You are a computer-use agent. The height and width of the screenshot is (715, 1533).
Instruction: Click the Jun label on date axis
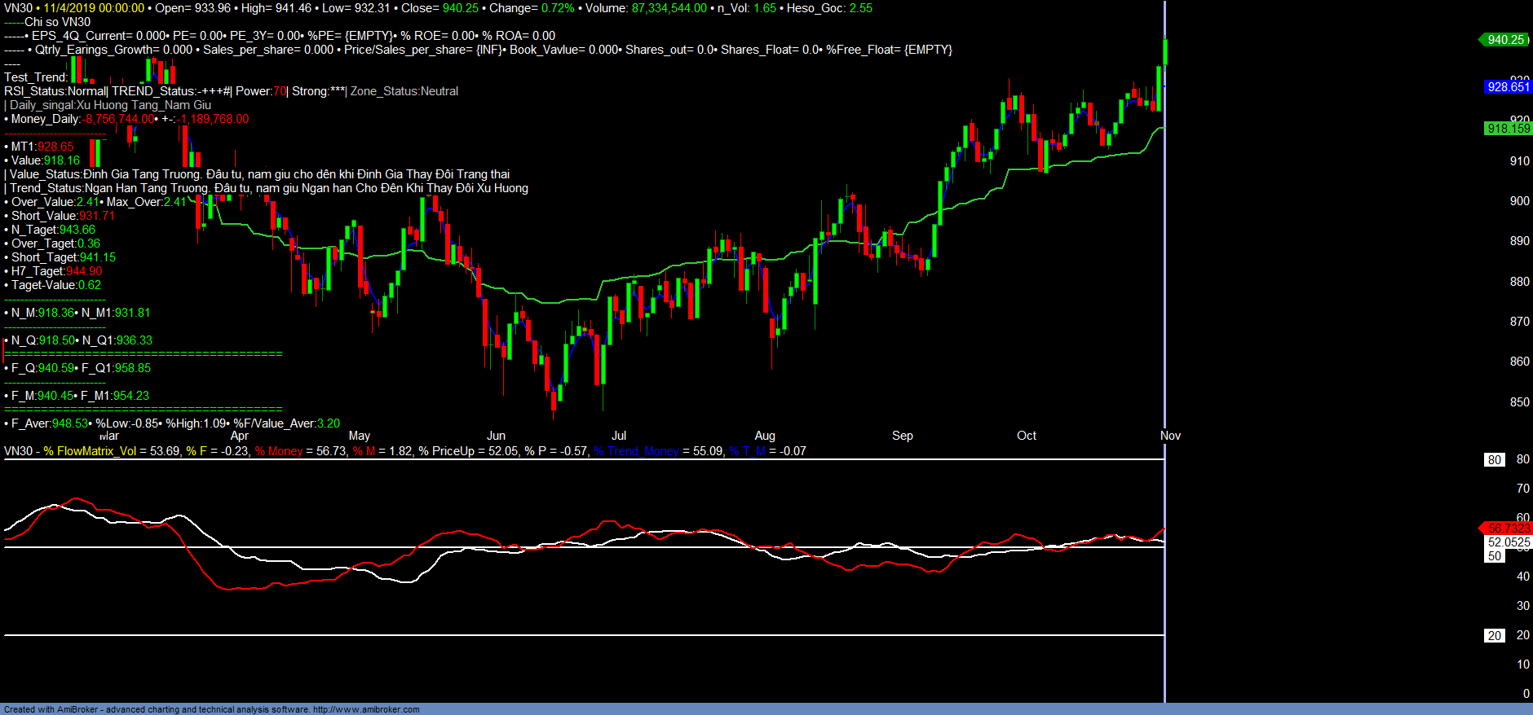[x=496, y=436]
